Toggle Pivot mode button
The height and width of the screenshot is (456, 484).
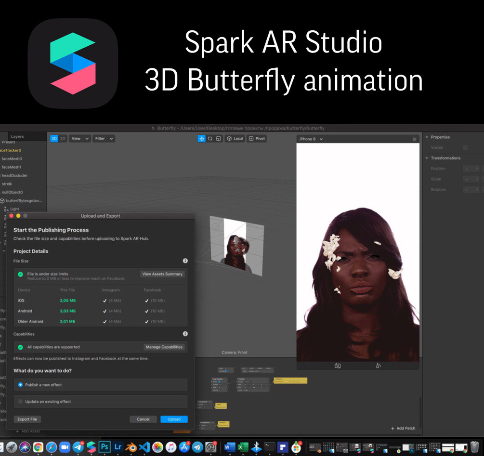point(257,139)
